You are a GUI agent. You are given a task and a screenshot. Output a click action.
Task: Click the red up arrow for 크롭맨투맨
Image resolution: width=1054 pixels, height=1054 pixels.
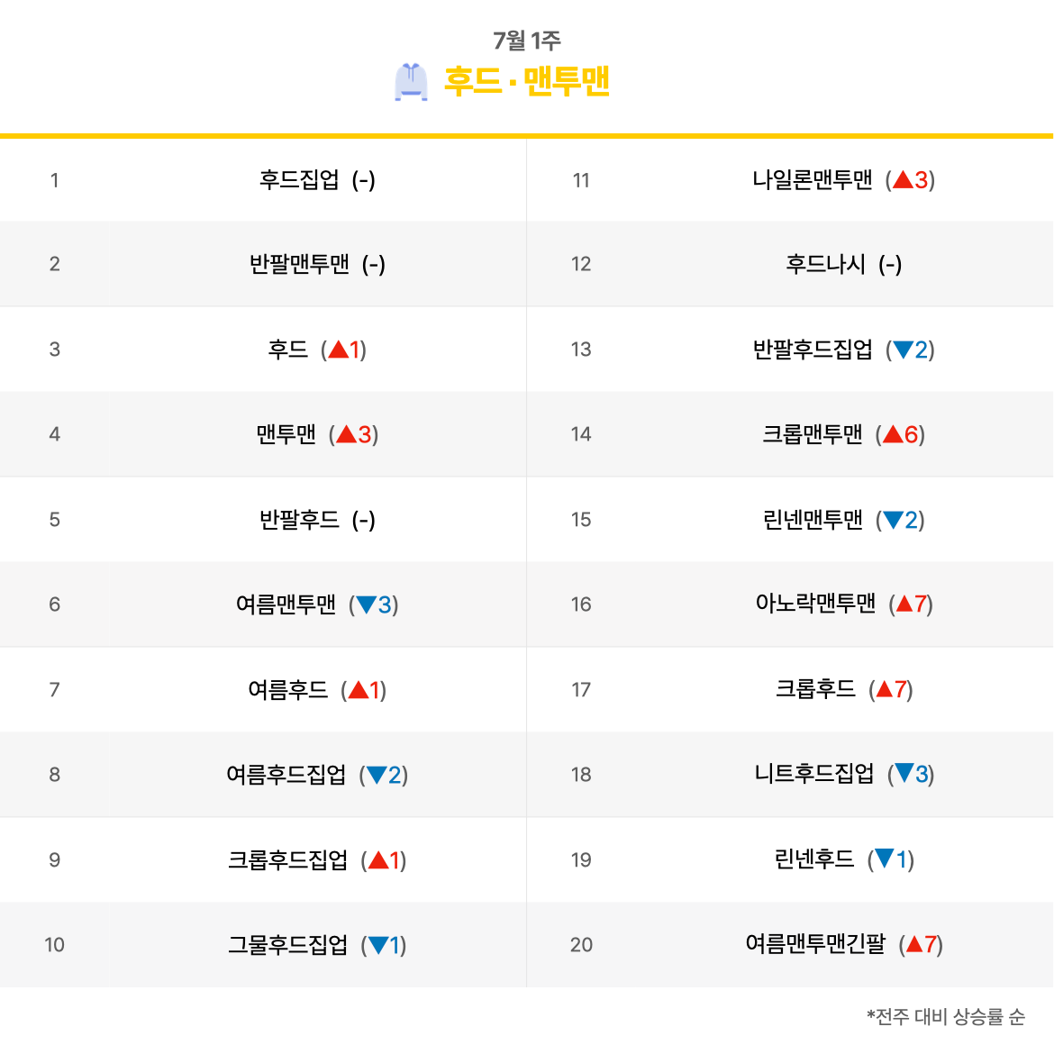893,434
